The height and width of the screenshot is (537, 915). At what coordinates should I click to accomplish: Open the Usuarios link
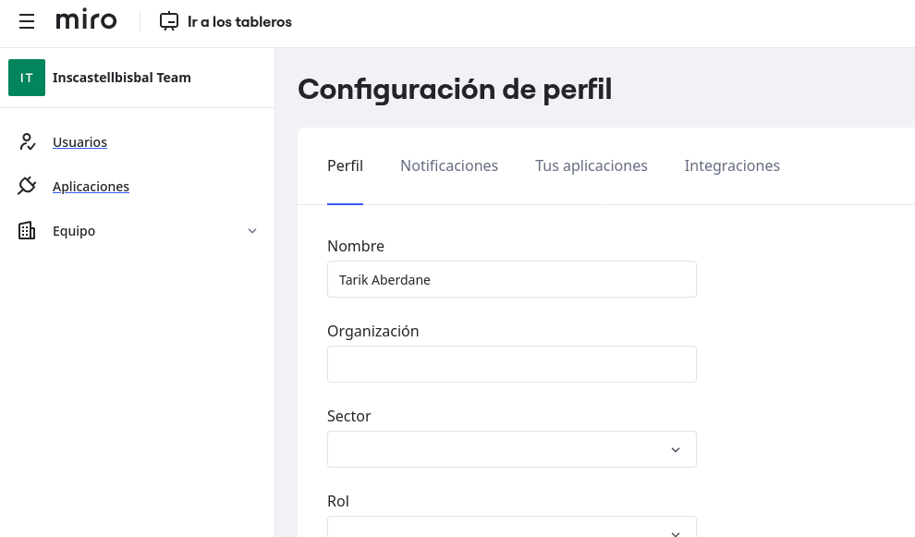coord(79,142)
